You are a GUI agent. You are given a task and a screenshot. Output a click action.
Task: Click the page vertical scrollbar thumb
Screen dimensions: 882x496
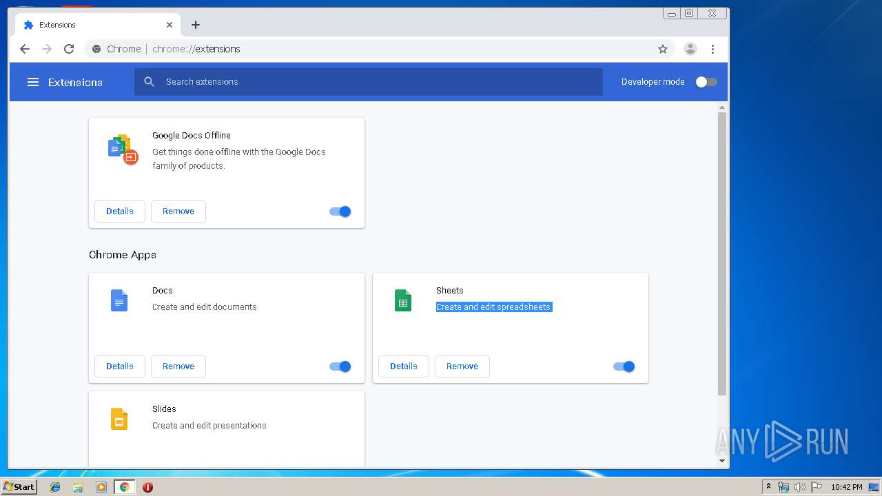pyautogui.click(x=722, y=254)
